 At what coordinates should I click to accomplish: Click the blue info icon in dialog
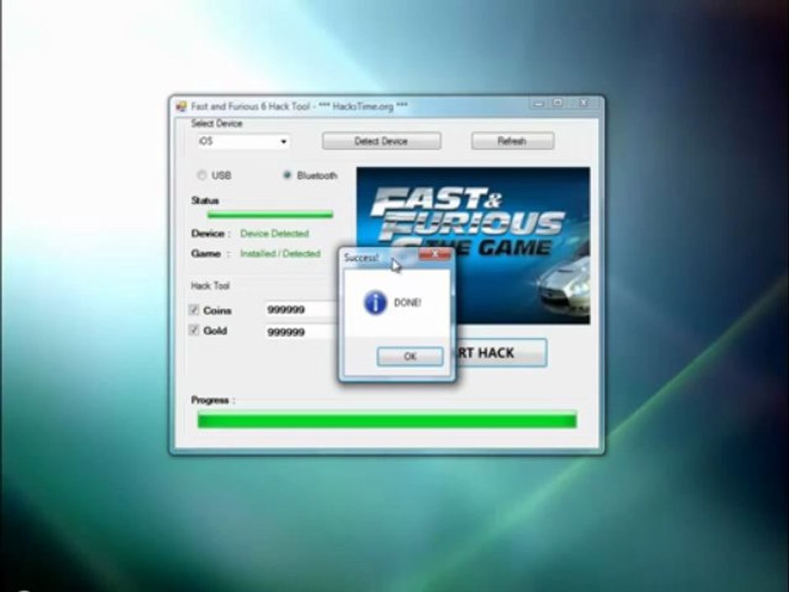pos(375,303)
